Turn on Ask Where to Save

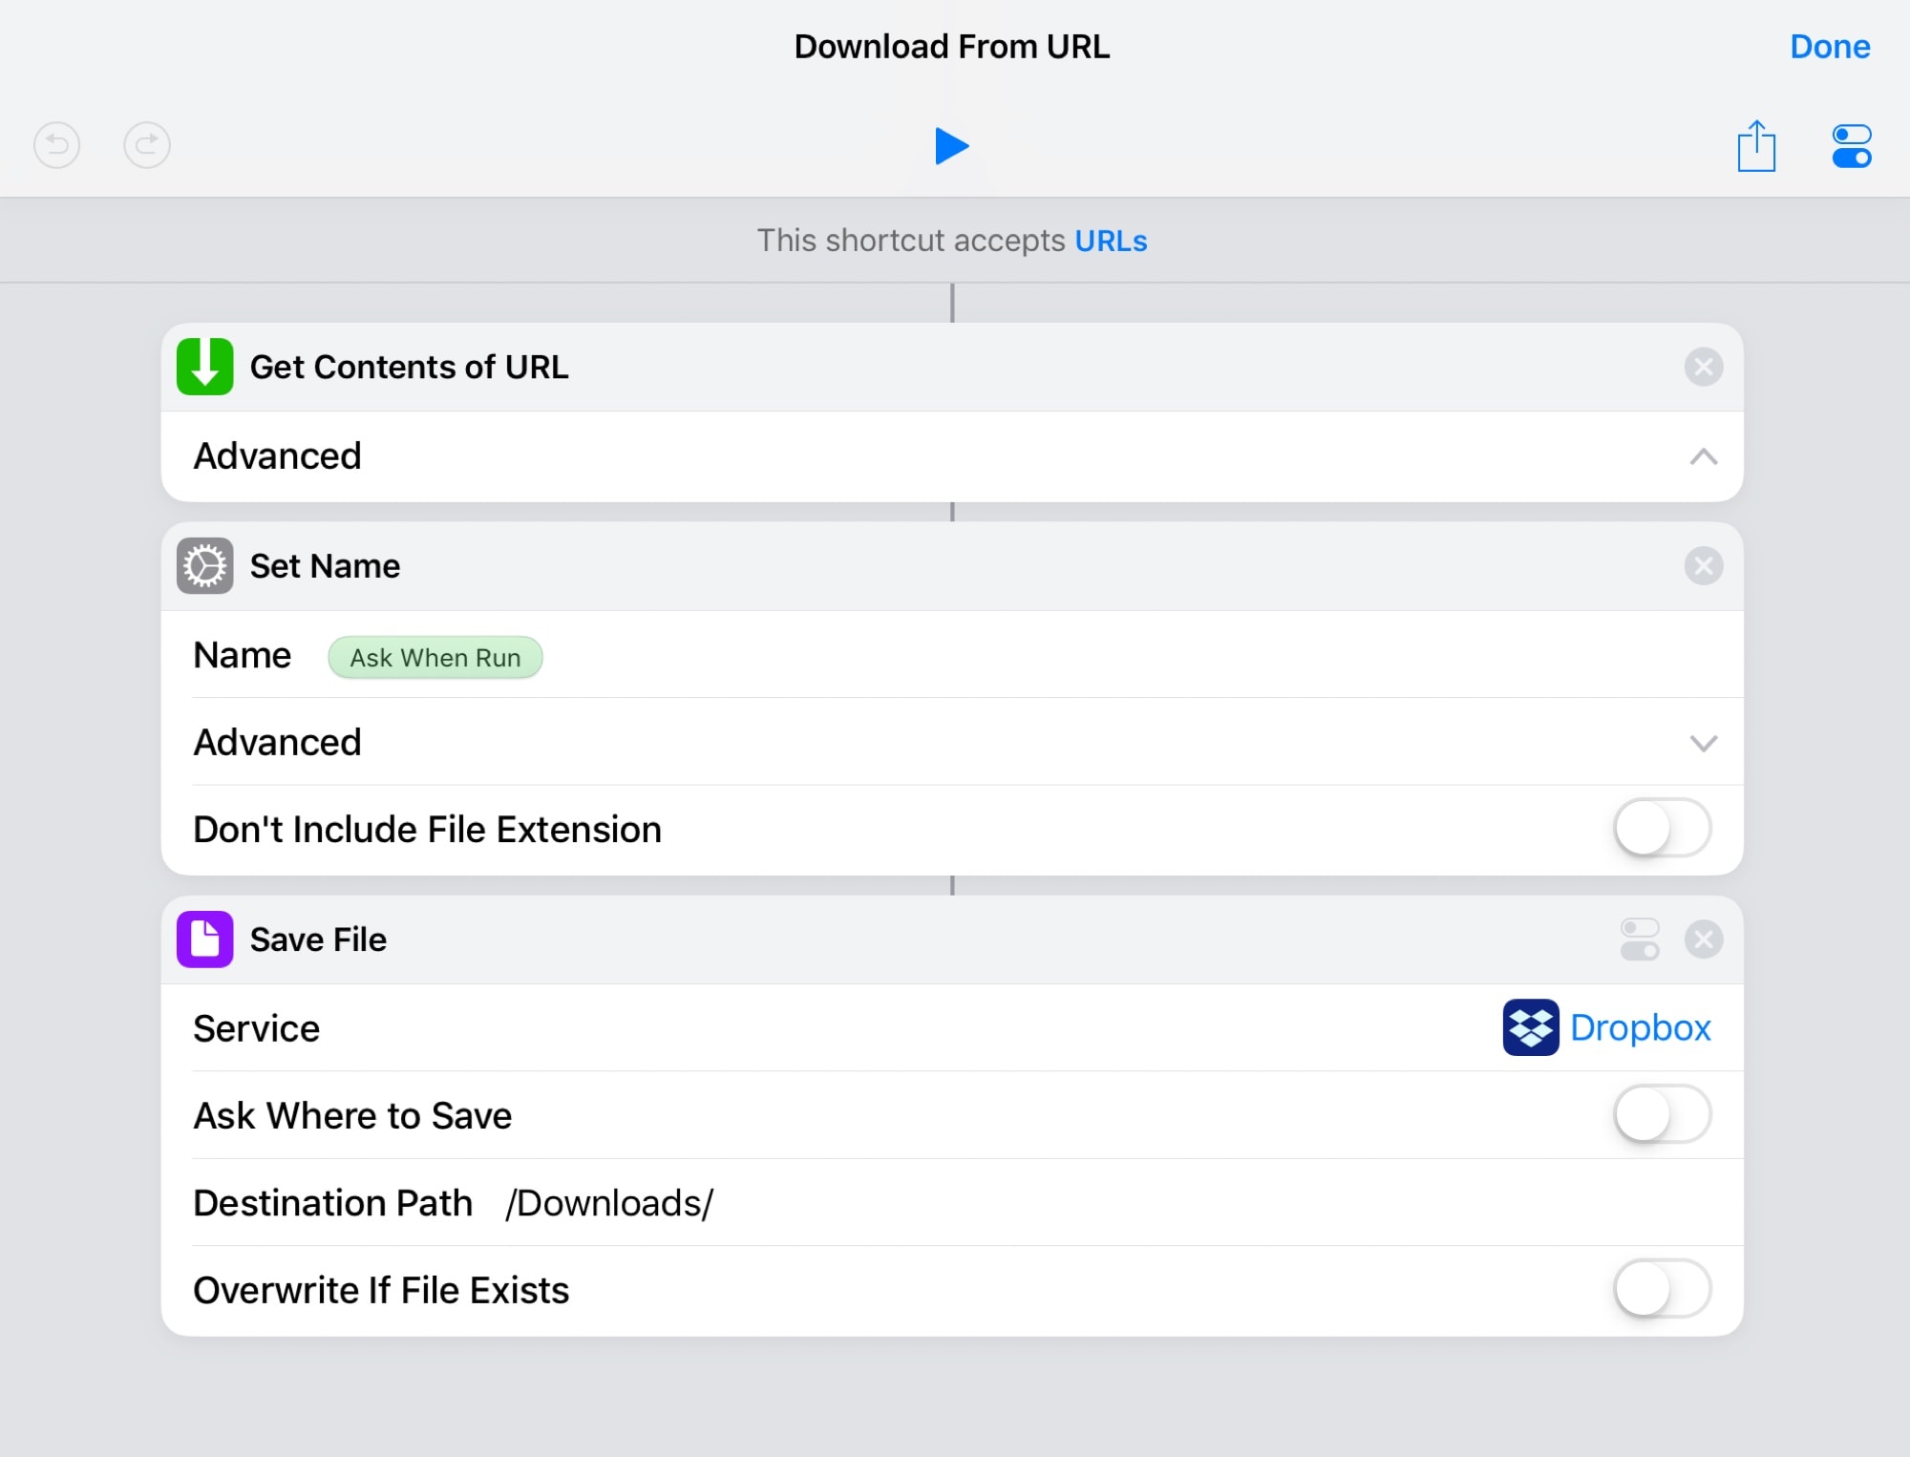[1662, 1114]
